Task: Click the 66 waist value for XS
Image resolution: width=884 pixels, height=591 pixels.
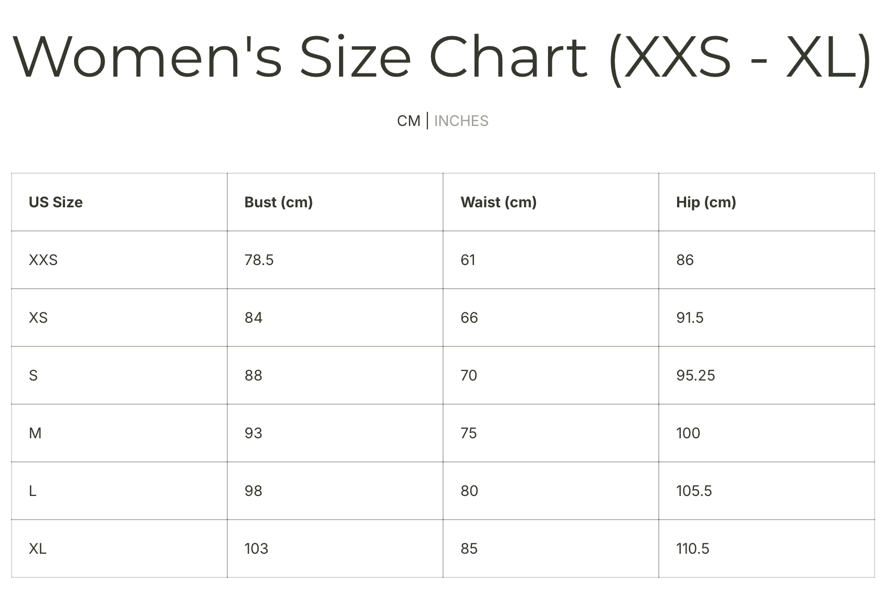Action: [x=469, y=318]
